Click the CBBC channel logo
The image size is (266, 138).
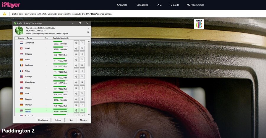pos(199,24)
